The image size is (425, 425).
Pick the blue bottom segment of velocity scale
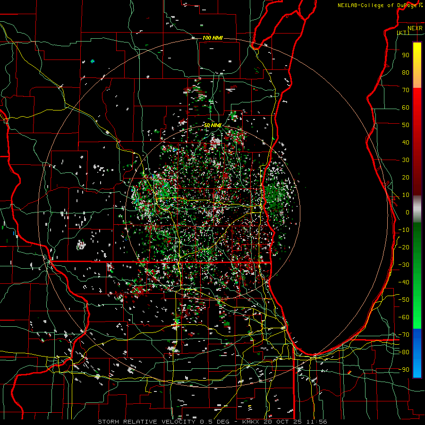[x=417, y=353]
